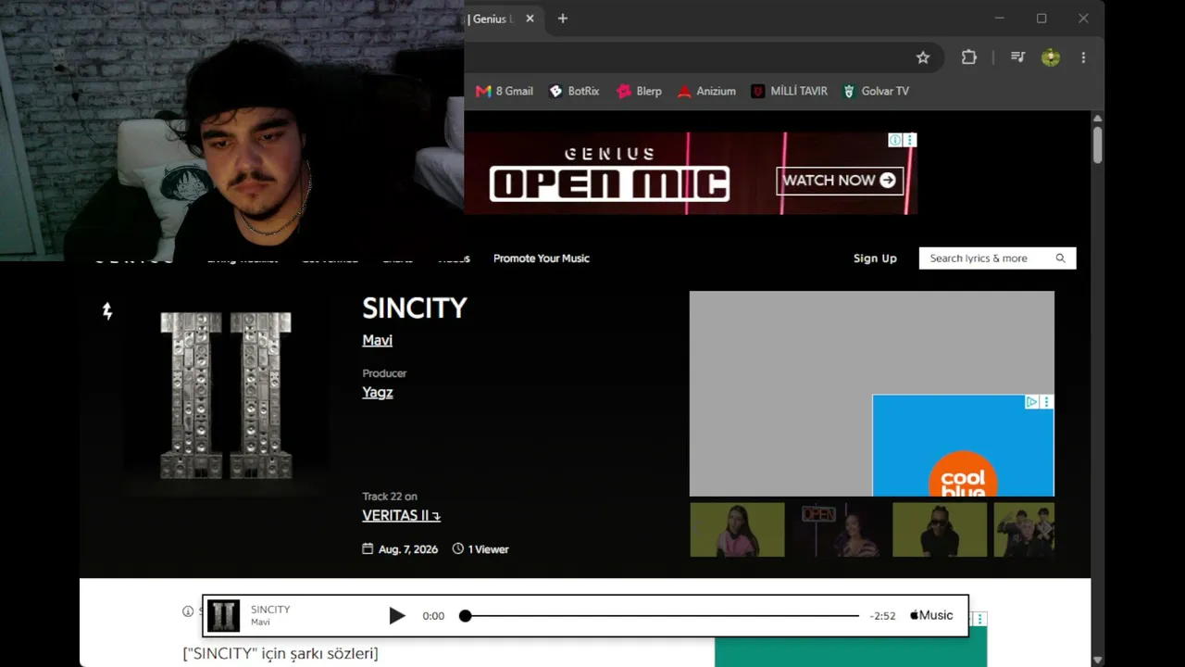
Task: Open the Golvar TV bookmark
Action: (876, 91)
